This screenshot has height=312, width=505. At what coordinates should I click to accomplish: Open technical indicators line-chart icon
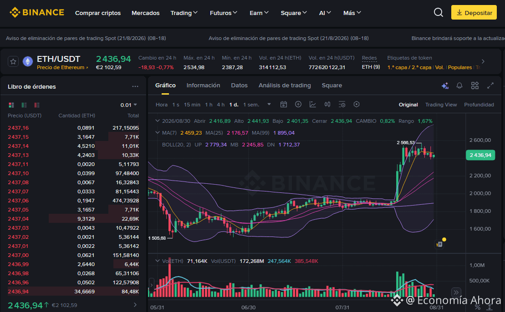[x=313, y=104]
